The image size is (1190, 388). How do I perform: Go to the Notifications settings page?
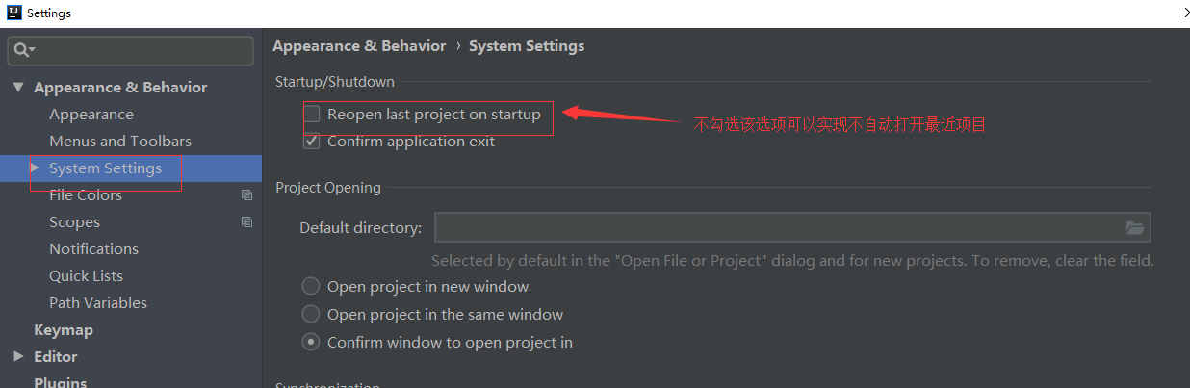93,249
